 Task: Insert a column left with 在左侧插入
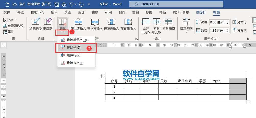click(x=112, y=24)
